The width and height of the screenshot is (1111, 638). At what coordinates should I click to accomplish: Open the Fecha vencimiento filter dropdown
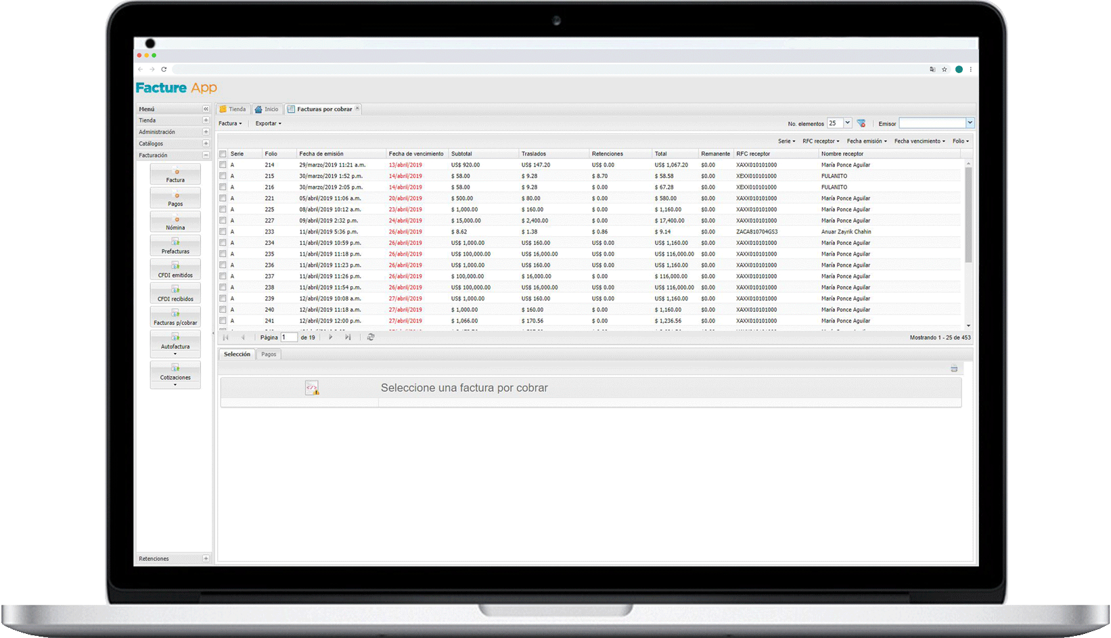(919, 141)
